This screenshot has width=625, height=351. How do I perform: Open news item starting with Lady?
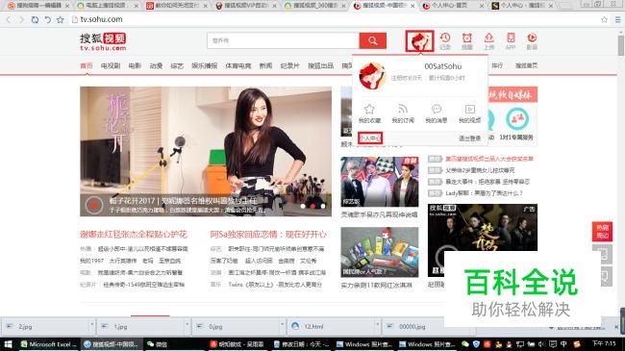click(x=484, y=193)
